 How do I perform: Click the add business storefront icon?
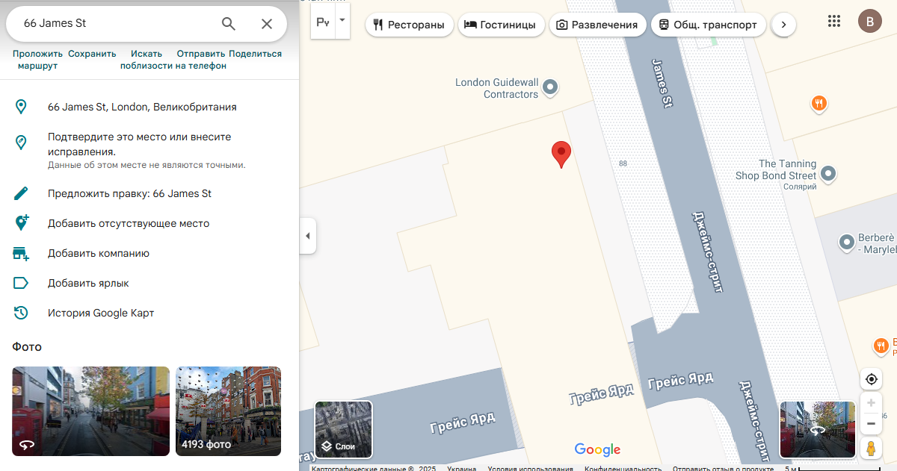point(21,253)
